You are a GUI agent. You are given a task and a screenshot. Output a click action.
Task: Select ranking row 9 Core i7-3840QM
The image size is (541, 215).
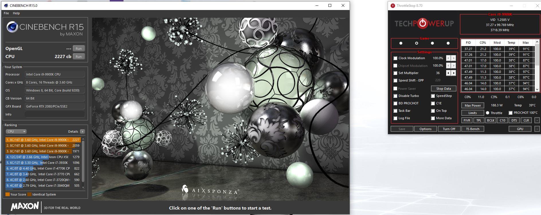pos(43,186)
